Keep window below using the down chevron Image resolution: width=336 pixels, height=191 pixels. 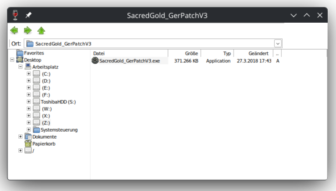pyautogui.click(x=294, y=15)
